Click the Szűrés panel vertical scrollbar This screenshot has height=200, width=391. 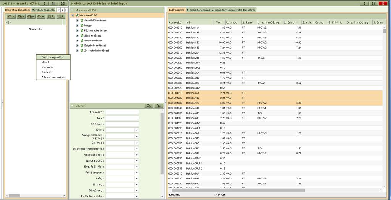point(162,143)
